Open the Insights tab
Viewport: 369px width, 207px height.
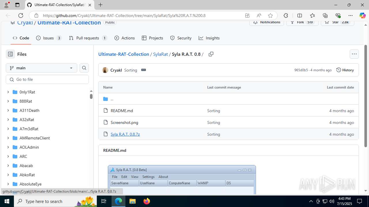click(209, 38)
